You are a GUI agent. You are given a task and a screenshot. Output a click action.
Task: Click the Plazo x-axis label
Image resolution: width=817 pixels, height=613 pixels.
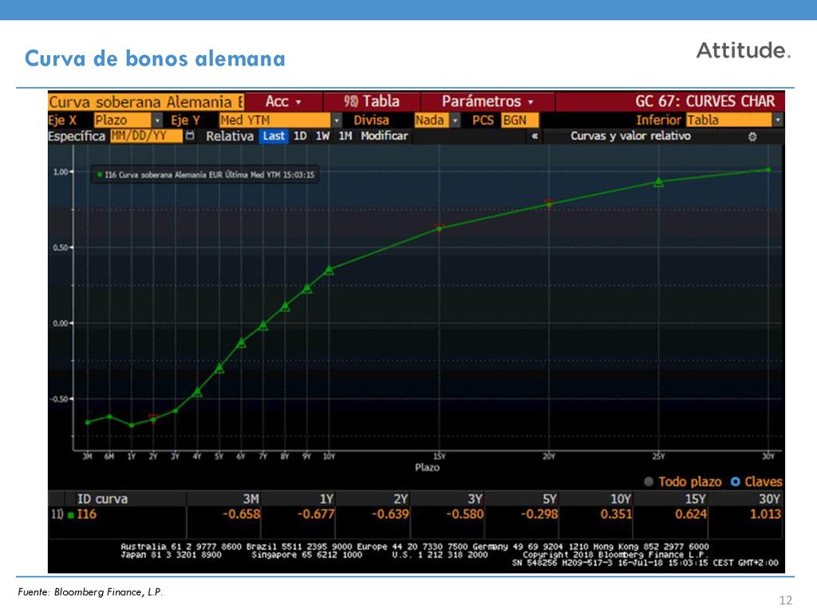pyautogui.click(x=428, y=468)
